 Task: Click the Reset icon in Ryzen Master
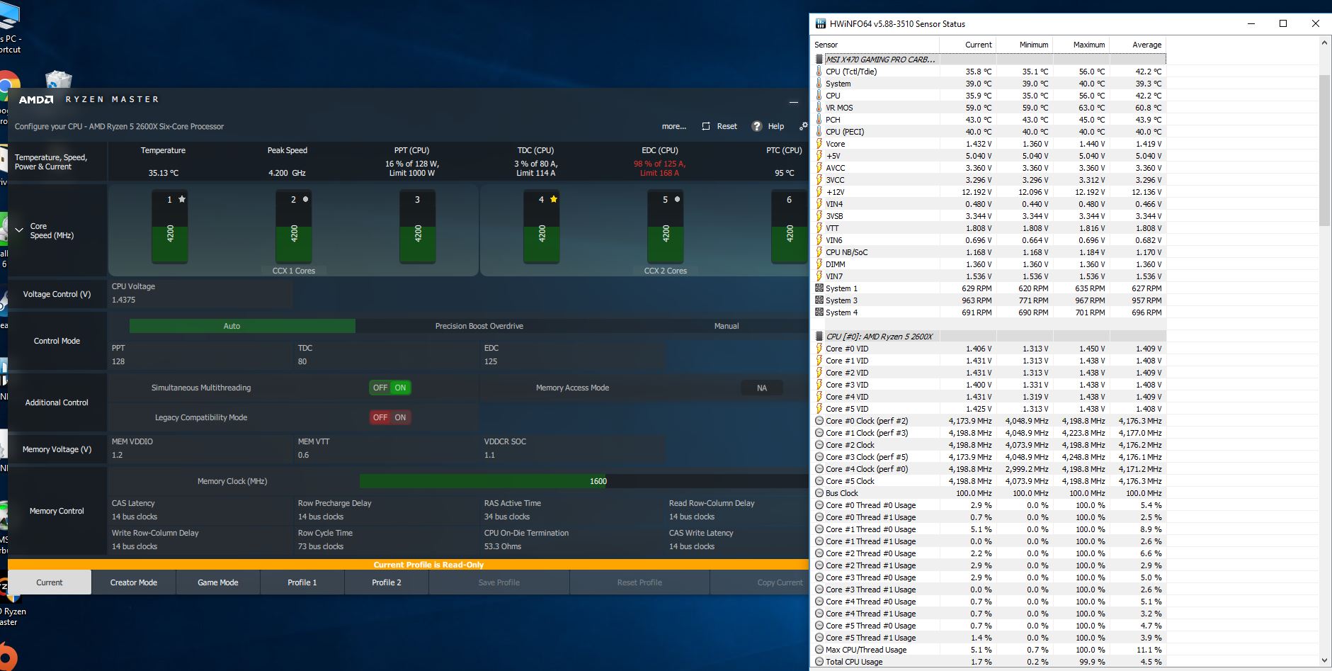click(x=706, y=126)
